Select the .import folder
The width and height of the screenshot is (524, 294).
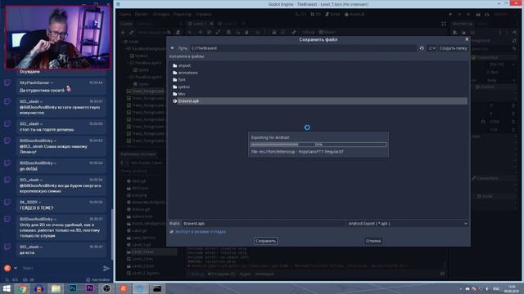[x=182, y=65]
